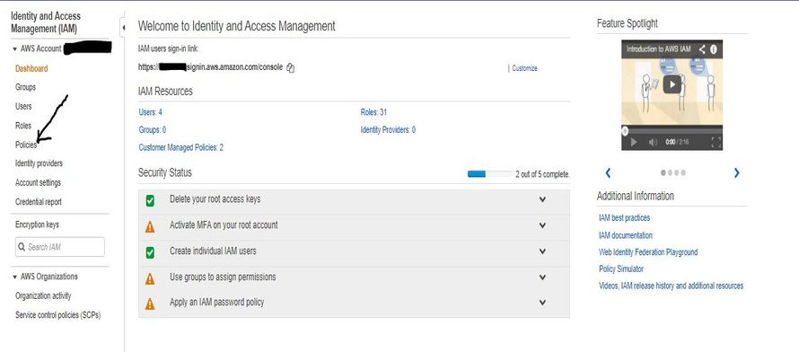Image resolution: width=799 pixels, height=352 pixels.
Task: Open Service control policies (SCPs)
Action: (x=58, y=315)
